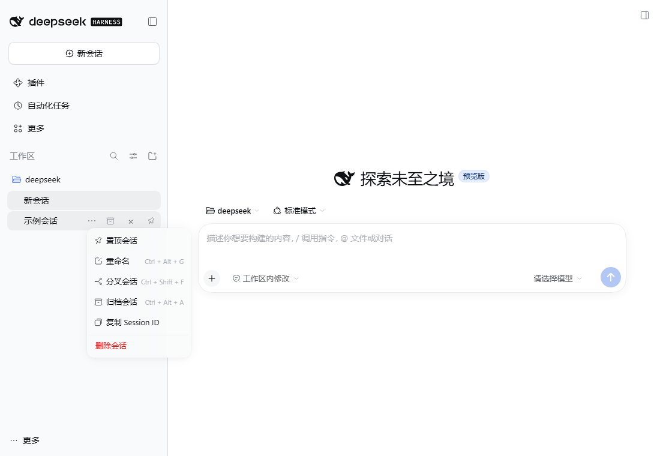Toggle the right side panel icon
660x456 pixels.
[644, 16]
